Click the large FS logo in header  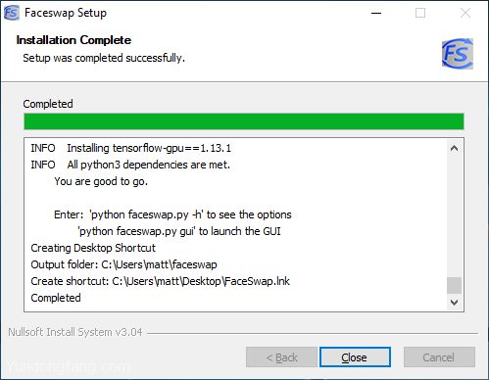458,54
